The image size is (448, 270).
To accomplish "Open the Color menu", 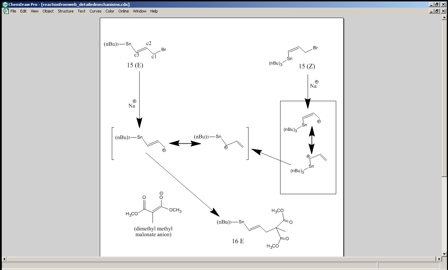I will coord(110,11).
